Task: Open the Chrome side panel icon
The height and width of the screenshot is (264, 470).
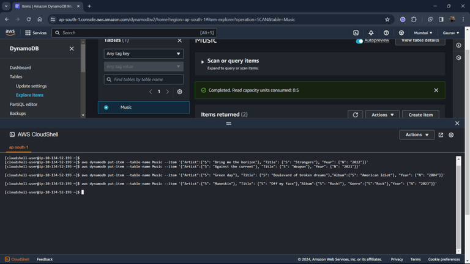Action: point(441,20)
